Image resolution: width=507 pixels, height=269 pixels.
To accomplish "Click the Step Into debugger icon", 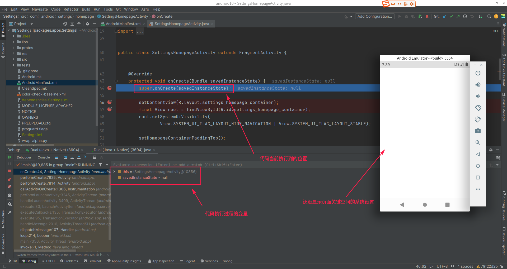I will click(x=72, y=157).
